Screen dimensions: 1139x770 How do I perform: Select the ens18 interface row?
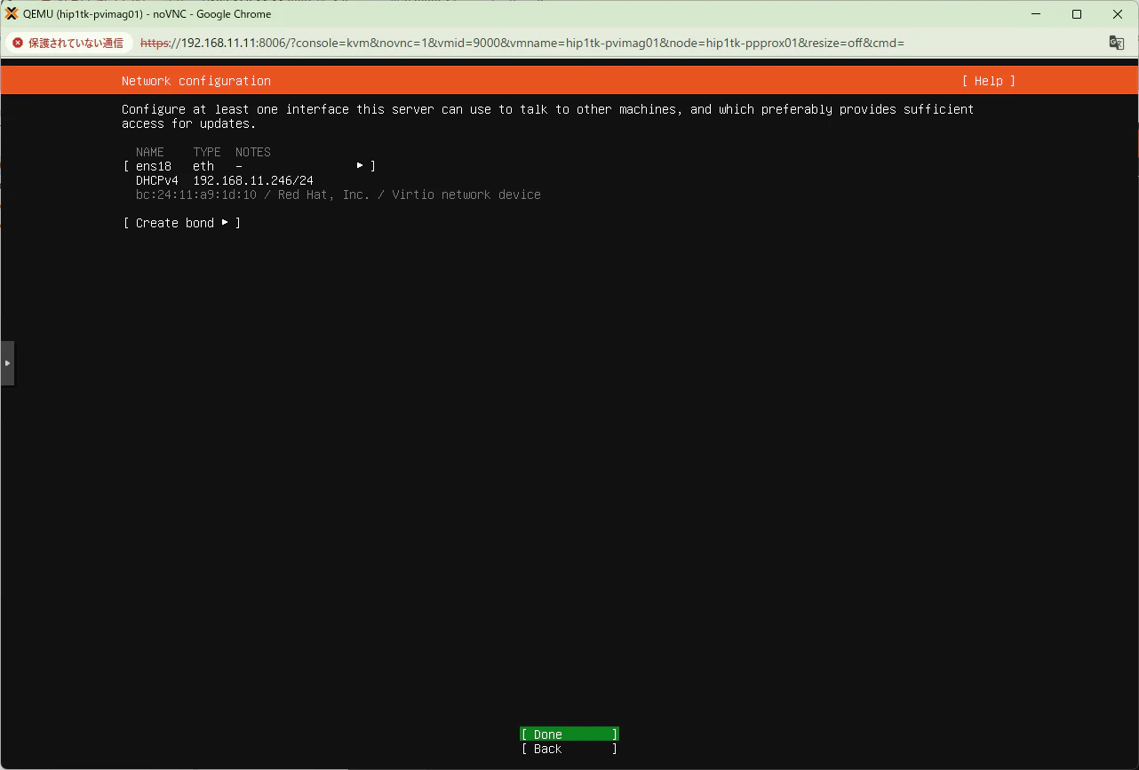250,166
